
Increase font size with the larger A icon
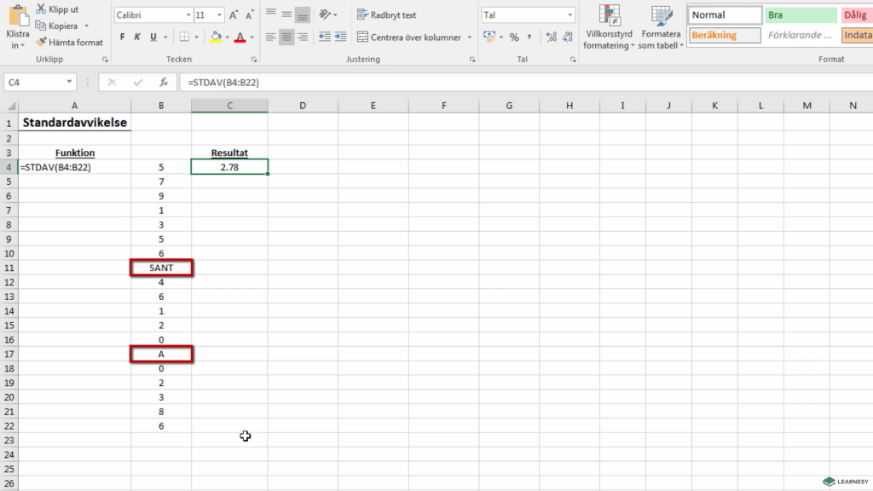[234, 15]
